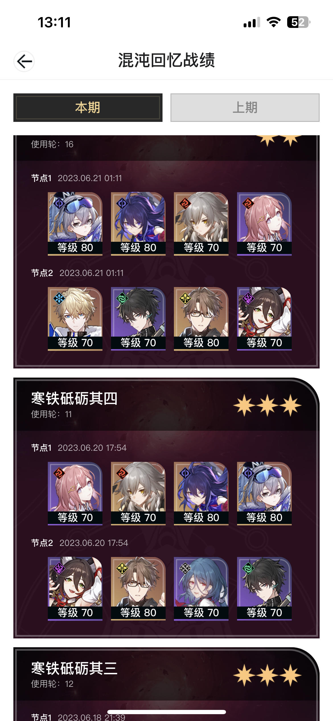Switch to the 本期 tab

click(x=88, y=108)
